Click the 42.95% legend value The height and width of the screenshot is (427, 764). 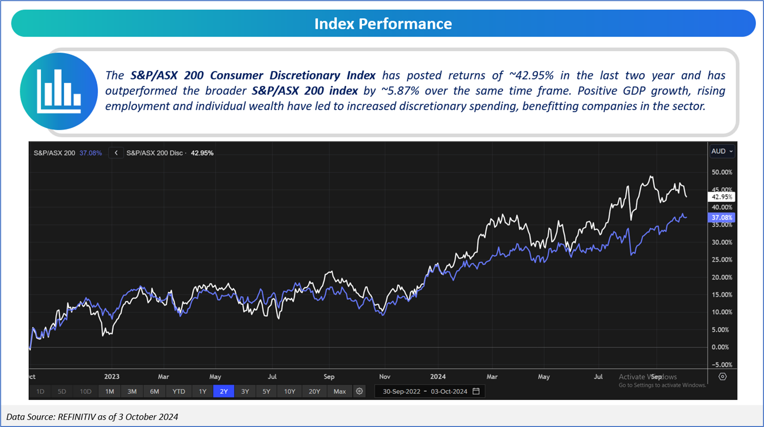[x=202, y=153]
